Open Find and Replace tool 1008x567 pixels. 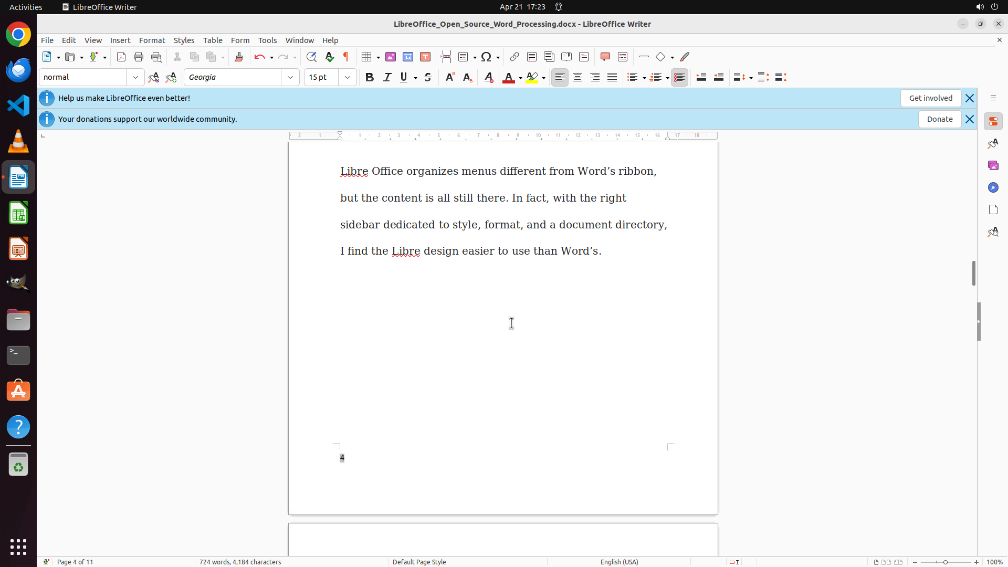click(311, 57)
